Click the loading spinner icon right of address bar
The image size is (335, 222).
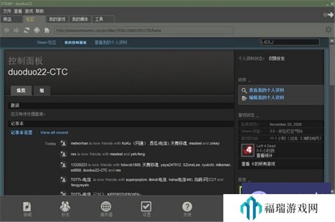click(x=328, y=30)
